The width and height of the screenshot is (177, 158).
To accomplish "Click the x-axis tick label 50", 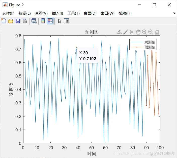I will pos(92,148).
